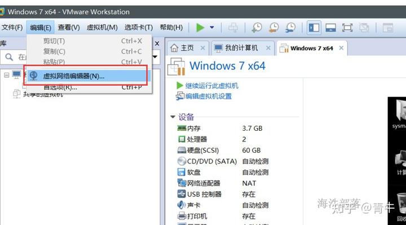The width and height of the screenshot is (406, 225).
Task: Click 继续运行此虚拟机 link
Action: 212,86
